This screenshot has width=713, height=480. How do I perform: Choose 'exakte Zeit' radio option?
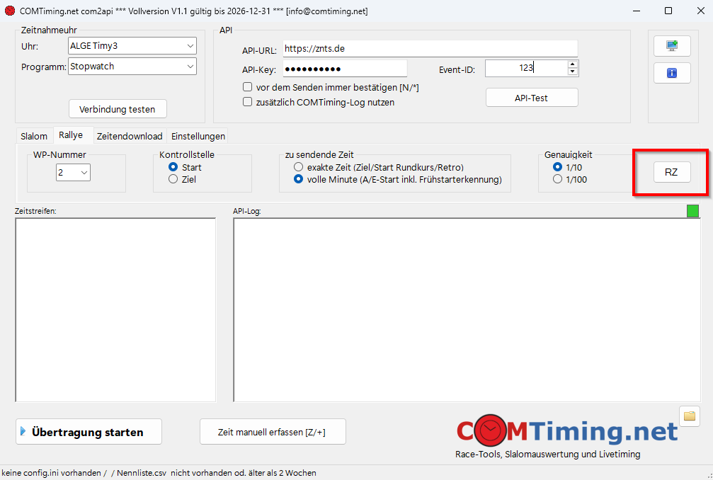pyautogui.click(x=298, y=167)
